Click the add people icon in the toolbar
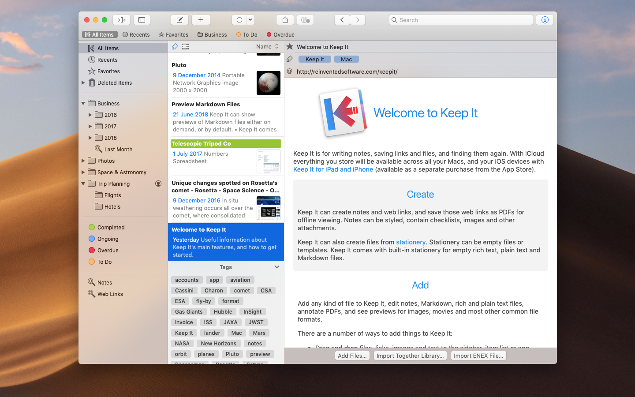This screenshot has height=397, width=635. coord(305,19)
